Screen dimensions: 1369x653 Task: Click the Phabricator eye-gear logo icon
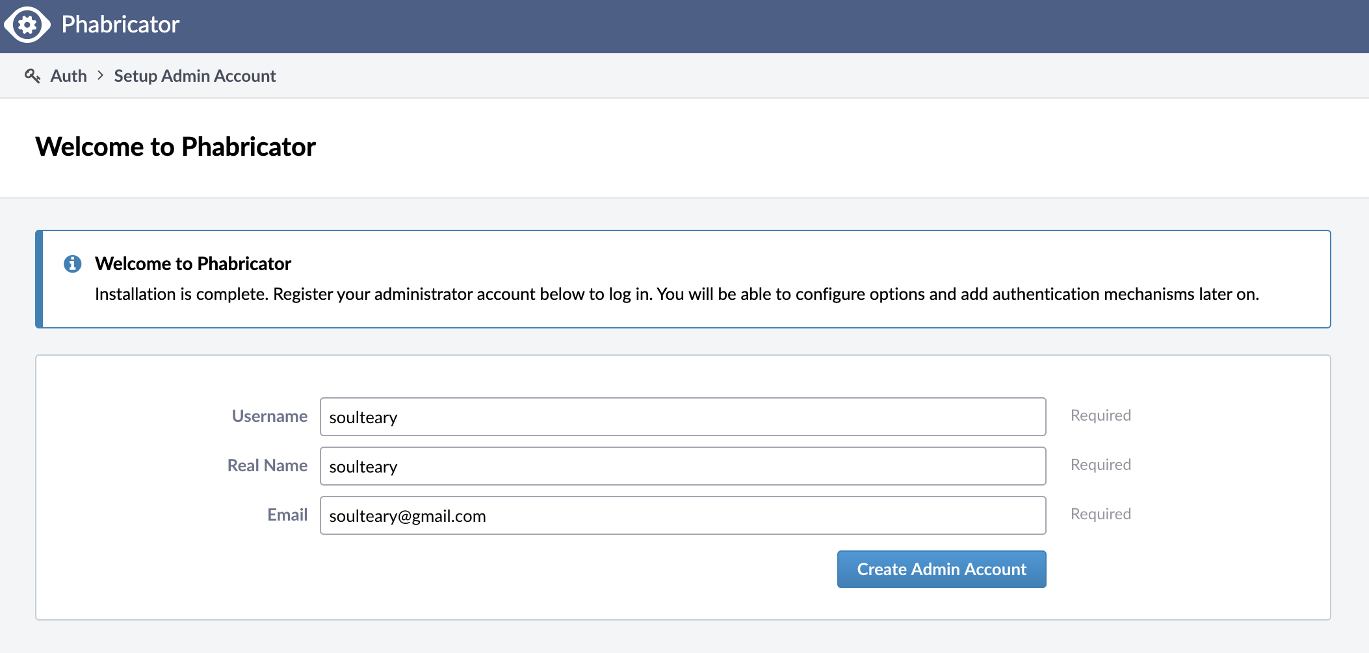[x=27, y=25]
